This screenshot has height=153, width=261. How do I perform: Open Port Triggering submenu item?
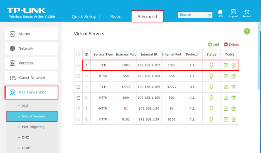coord(33,127)
